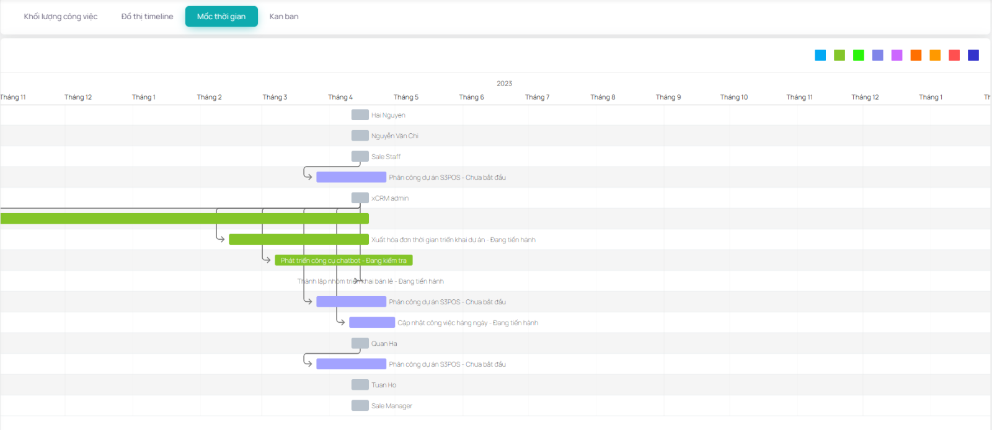Select the red color swatch in legend
Viewport: 992px width, 430px height.
(954, 55)
